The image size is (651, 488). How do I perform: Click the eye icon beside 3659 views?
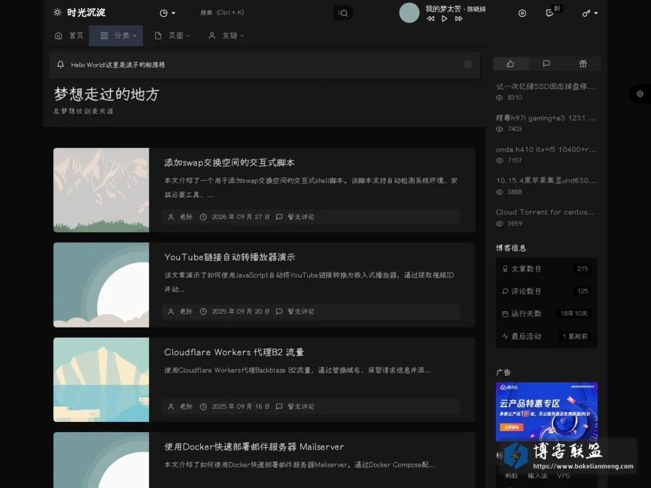pos(500,223)
